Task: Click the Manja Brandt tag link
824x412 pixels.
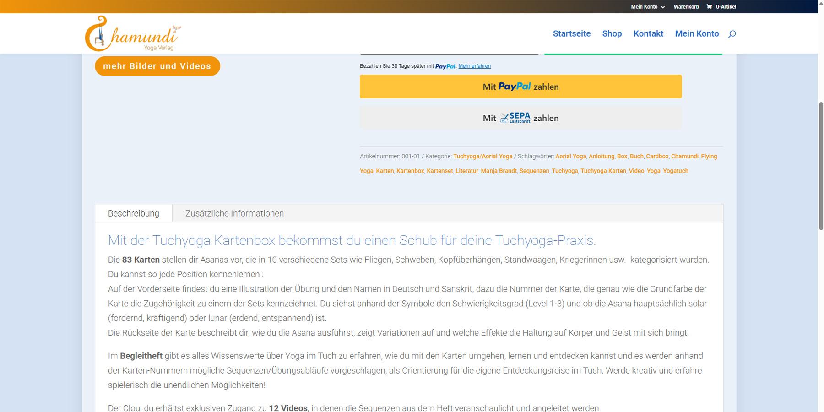Action: [x=499, y=171]
